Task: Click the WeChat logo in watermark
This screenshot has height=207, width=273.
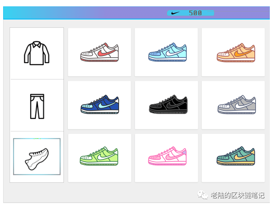Action: [202, 195]
